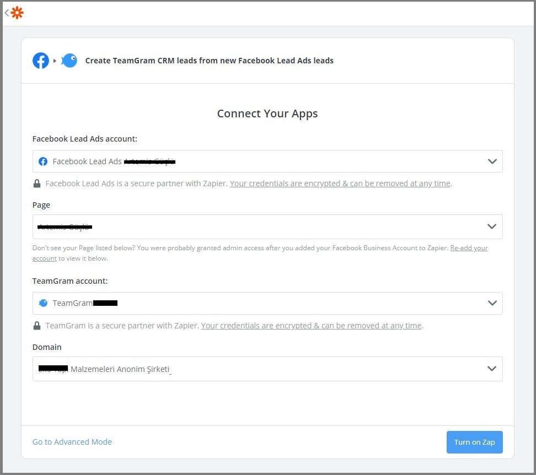Click the Domain field label

click(x=47, y=347)
